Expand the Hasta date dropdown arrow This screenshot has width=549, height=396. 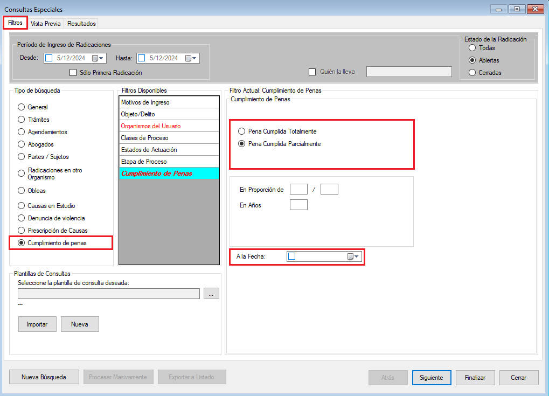tap(195, 58)
